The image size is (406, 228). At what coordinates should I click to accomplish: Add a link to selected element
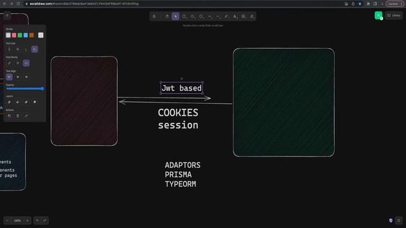click(x=26, y=116)
